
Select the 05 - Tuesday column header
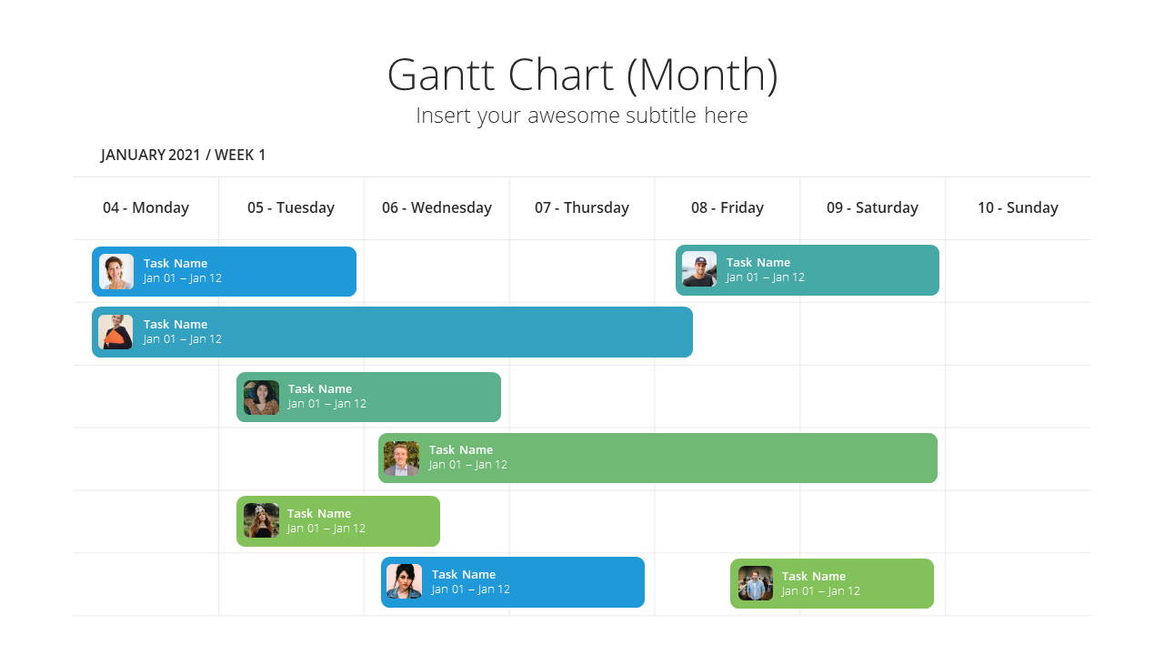click(291, 207)
